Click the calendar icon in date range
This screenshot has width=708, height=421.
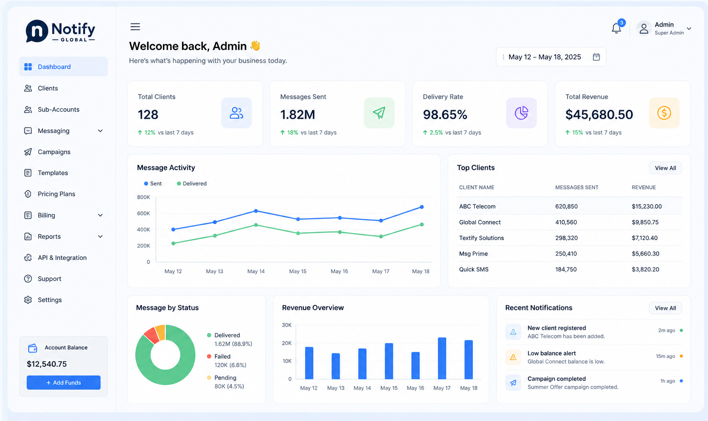point(596,57)
